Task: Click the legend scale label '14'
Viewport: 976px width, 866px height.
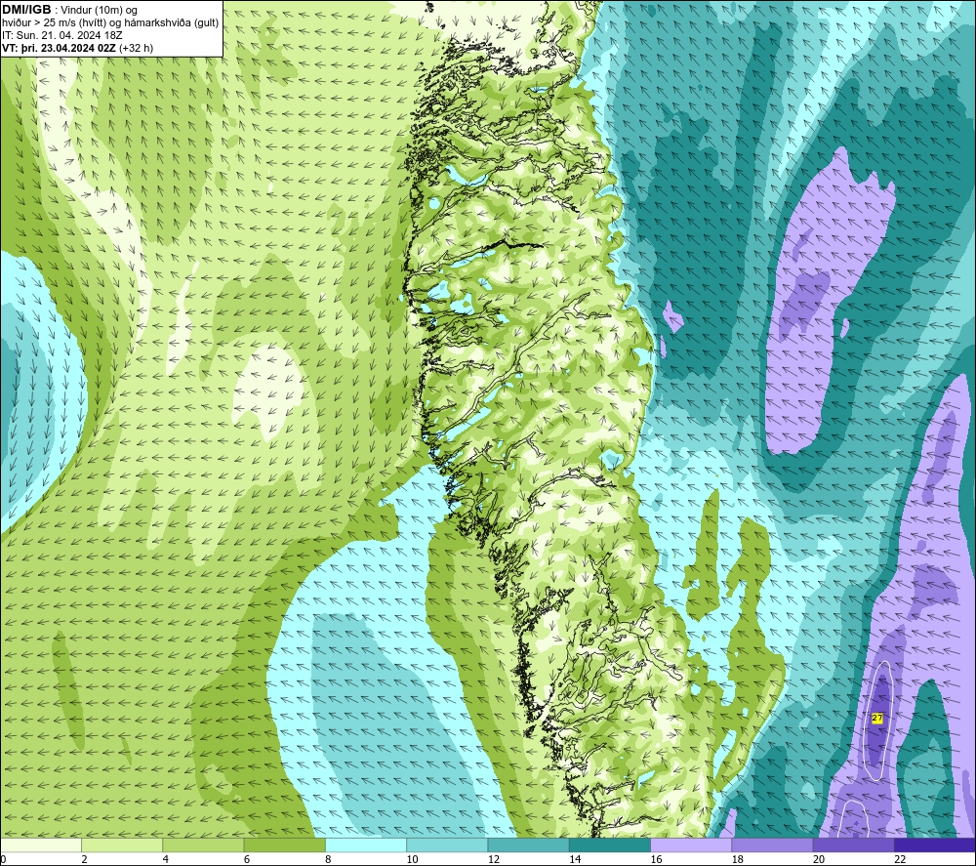Action: [575, 859]
